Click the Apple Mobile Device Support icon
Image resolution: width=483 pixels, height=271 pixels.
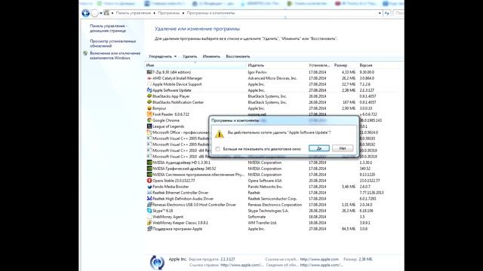(149, 84)
